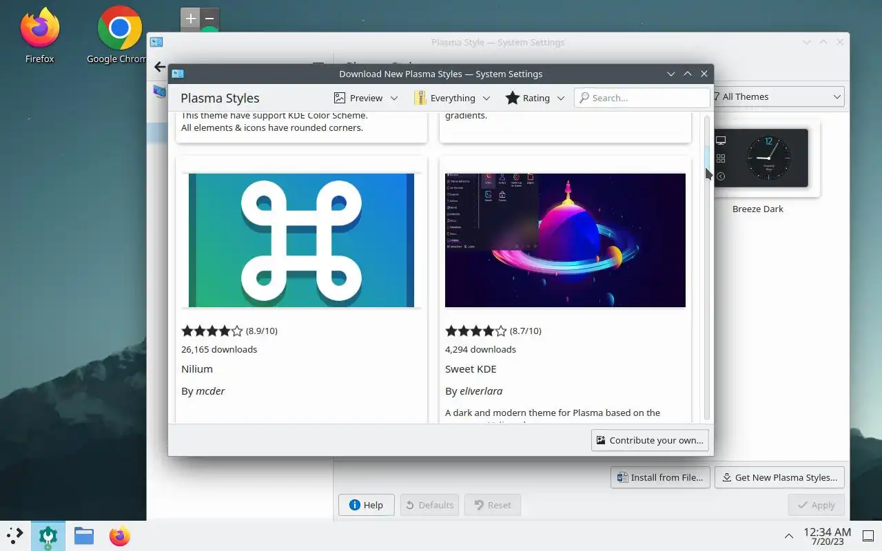Click the 4,294 downloads text
This screenshot has height=551, width=882.
click(x=480, y=349)
